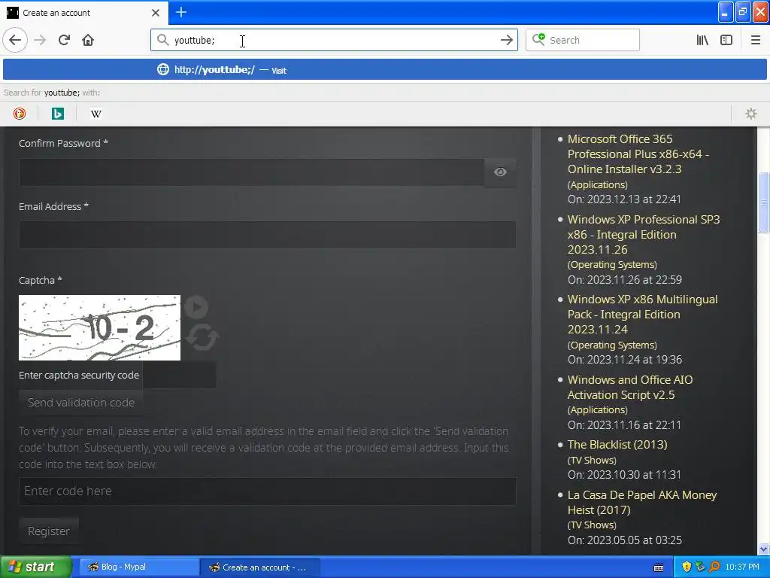Open the hamburger application menu
The height and width of the screenshot is (578, 770).
coord(755,40)
